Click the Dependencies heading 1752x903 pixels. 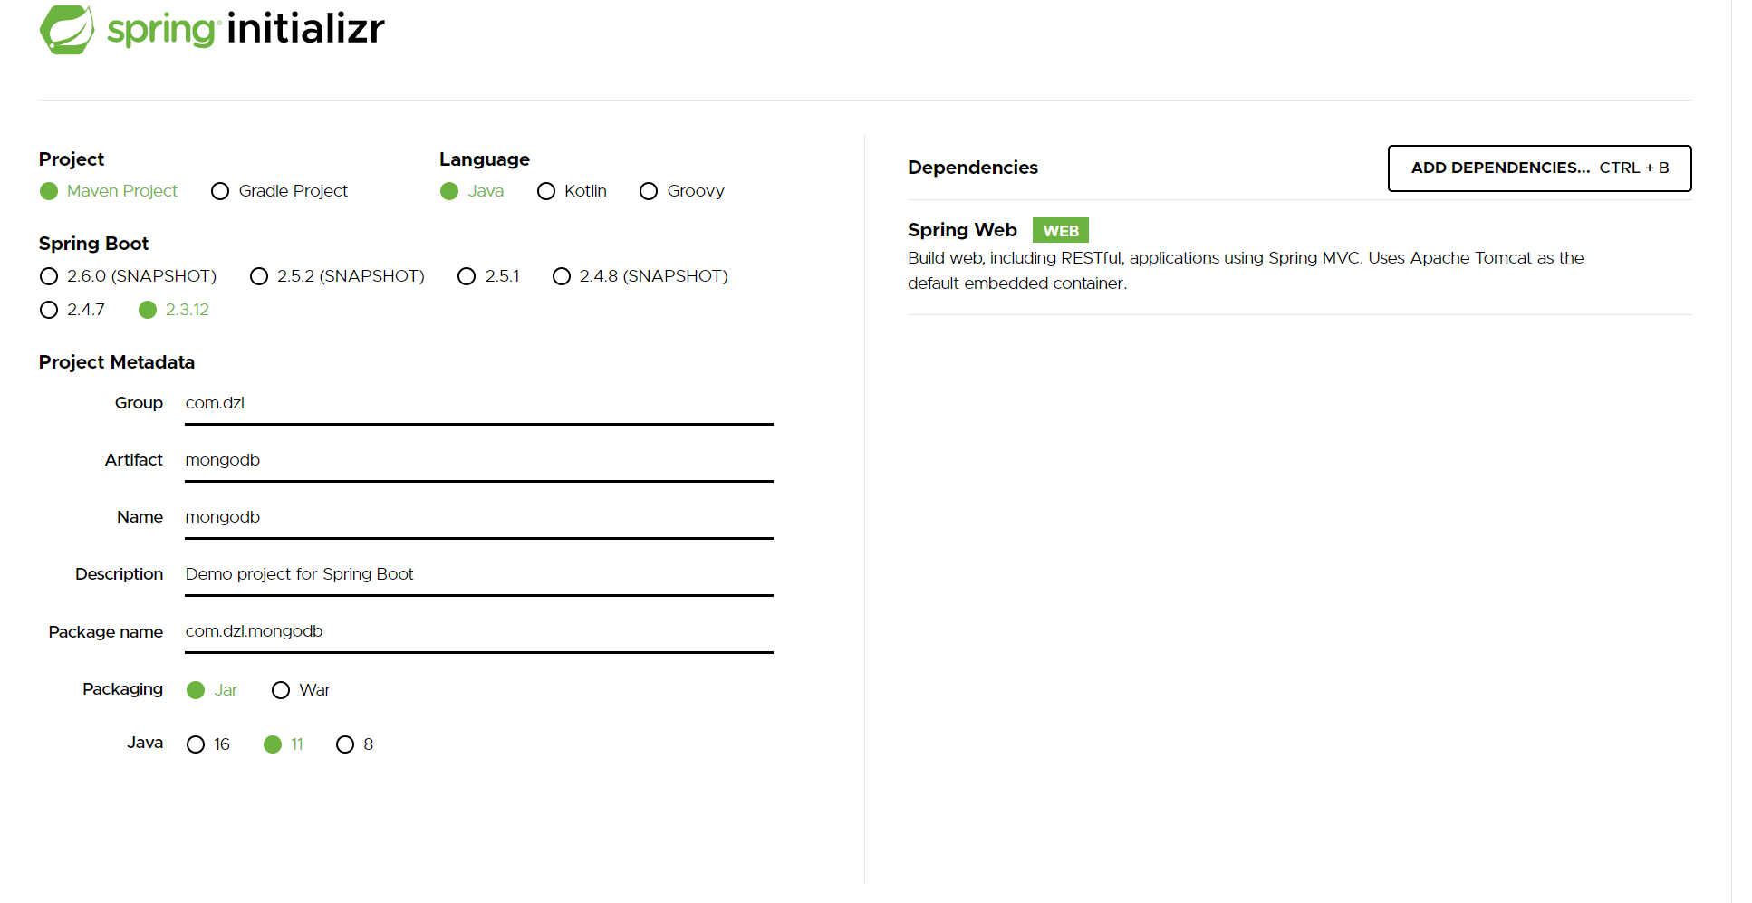click(x=973, y=168)
